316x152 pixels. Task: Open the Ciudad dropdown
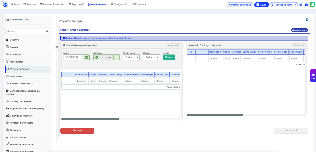(151, 57)
